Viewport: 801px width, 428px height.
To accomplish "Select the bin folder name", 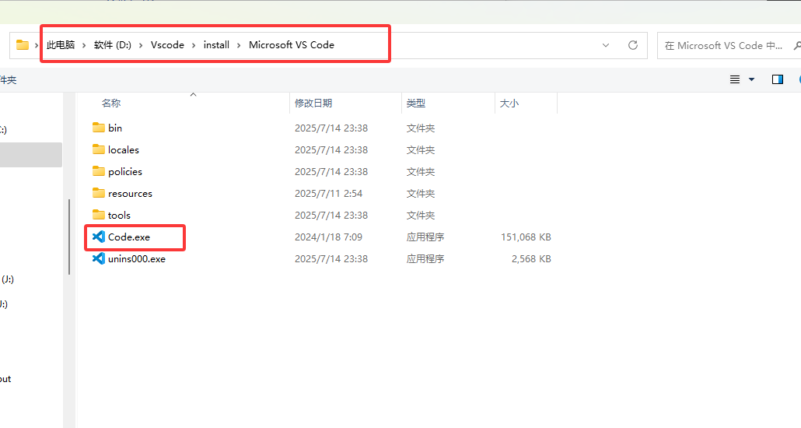I will (115, 128).
